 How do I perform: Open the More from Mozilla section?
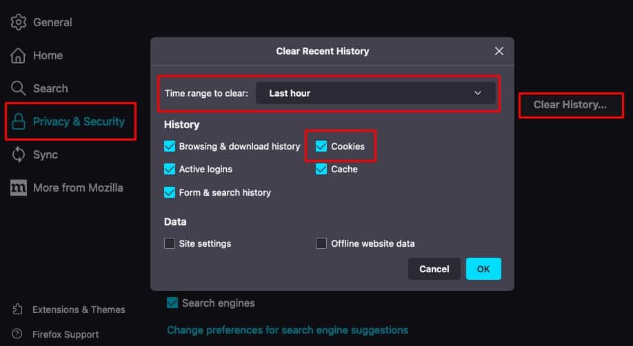[78, 187]
